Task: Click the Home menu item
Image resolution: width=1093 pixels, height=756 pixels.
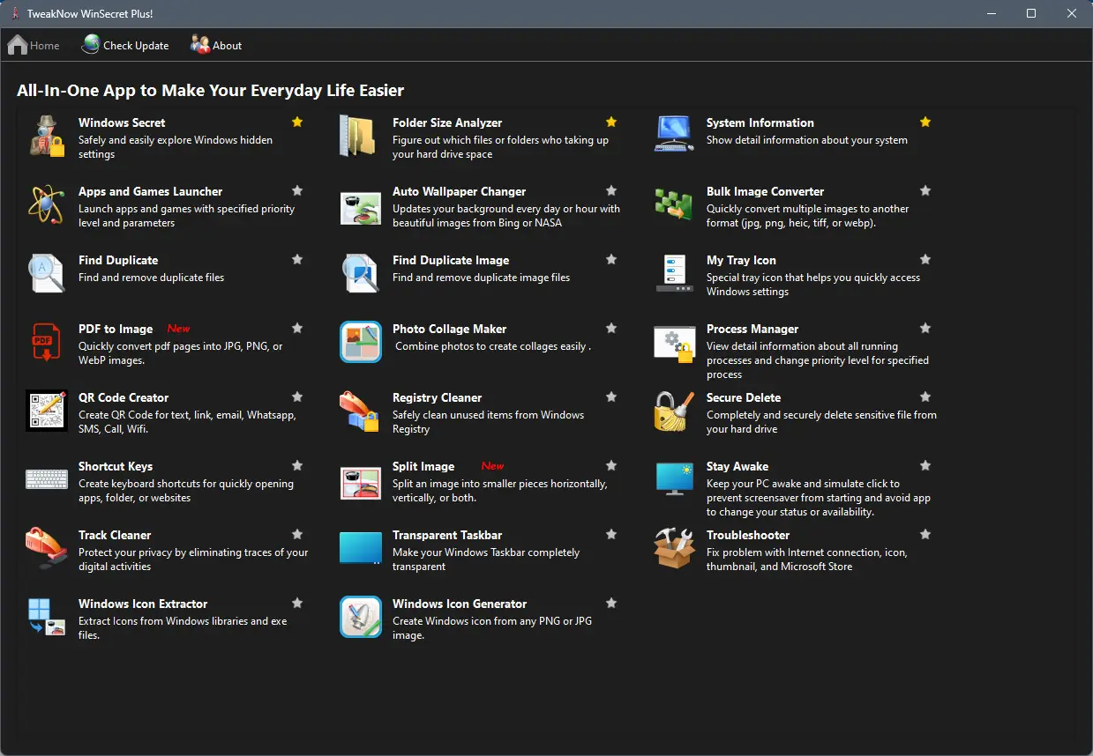Action: click(34, 45)
